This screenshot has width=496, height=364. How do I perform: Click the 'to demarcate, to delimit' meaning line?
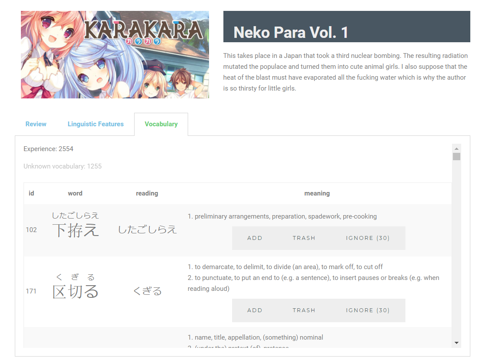[x=285, y=267]
